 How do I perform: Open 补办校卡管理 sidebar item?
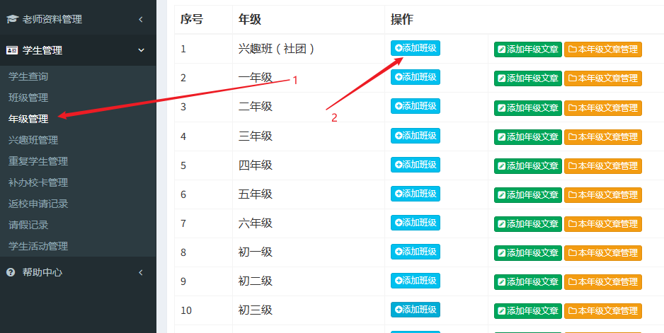pos(38,182)
